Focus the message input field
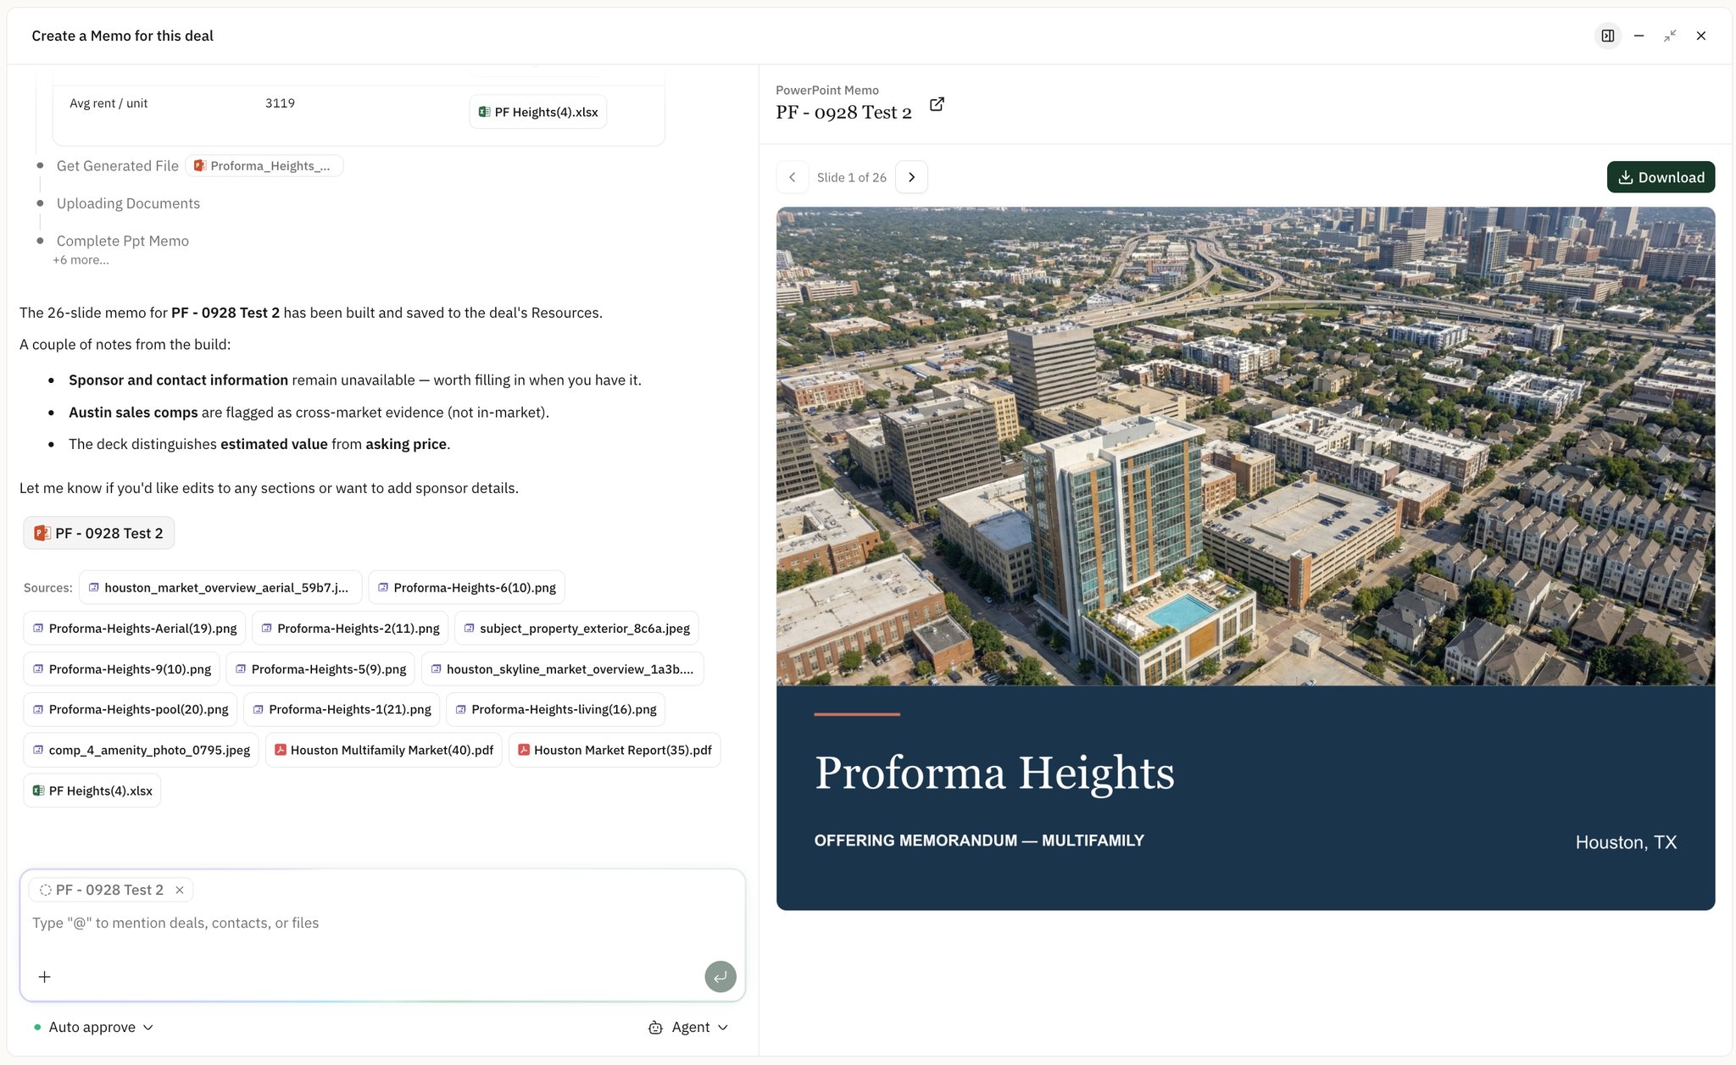Viewport: 1736px width, 1065px height. point(381,923)
